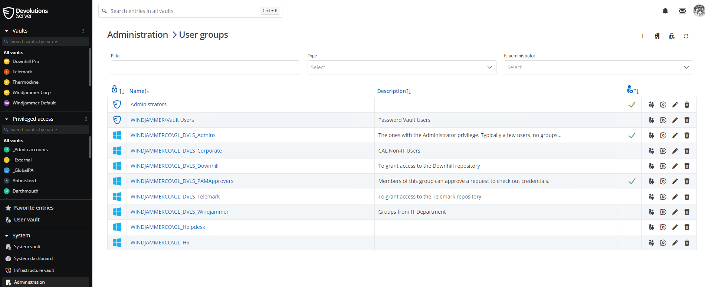Open the Administrators group link
The height and width of the screenshot is (287, 705).
pyautogui.click(x=148, y=104)
